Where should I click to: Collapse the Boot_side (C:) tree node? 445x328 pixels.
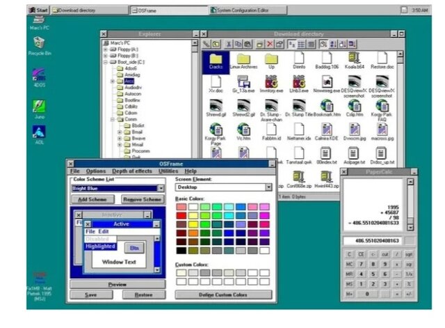(x=105, y=62)
